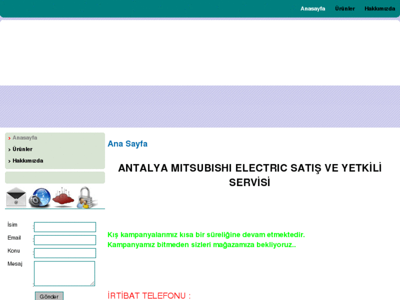400x300 pixels.
Task: Click the arrow bullet beside sidebar Ürünler
Action: [x=9, y=150]
